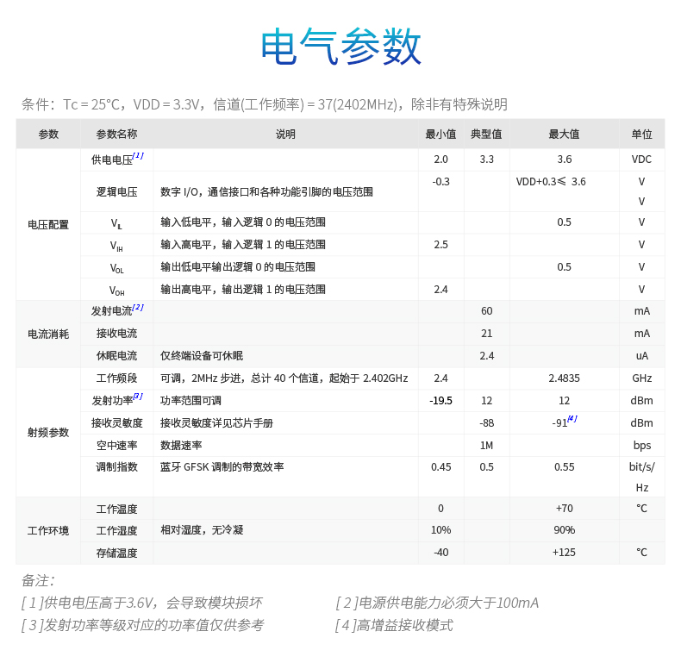Click the 休眠电流 parameter name
The height and width of the screenshot is (669, 681).
(116, 356)
